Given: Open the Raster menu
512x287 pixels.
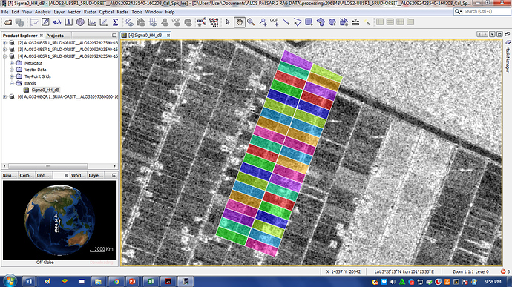Looking at the screenshot, I should [90, 12].
